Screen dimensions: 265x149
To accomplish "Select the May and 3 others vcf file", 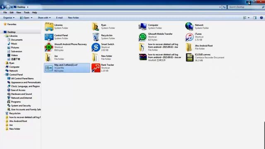I will point(67,68).
